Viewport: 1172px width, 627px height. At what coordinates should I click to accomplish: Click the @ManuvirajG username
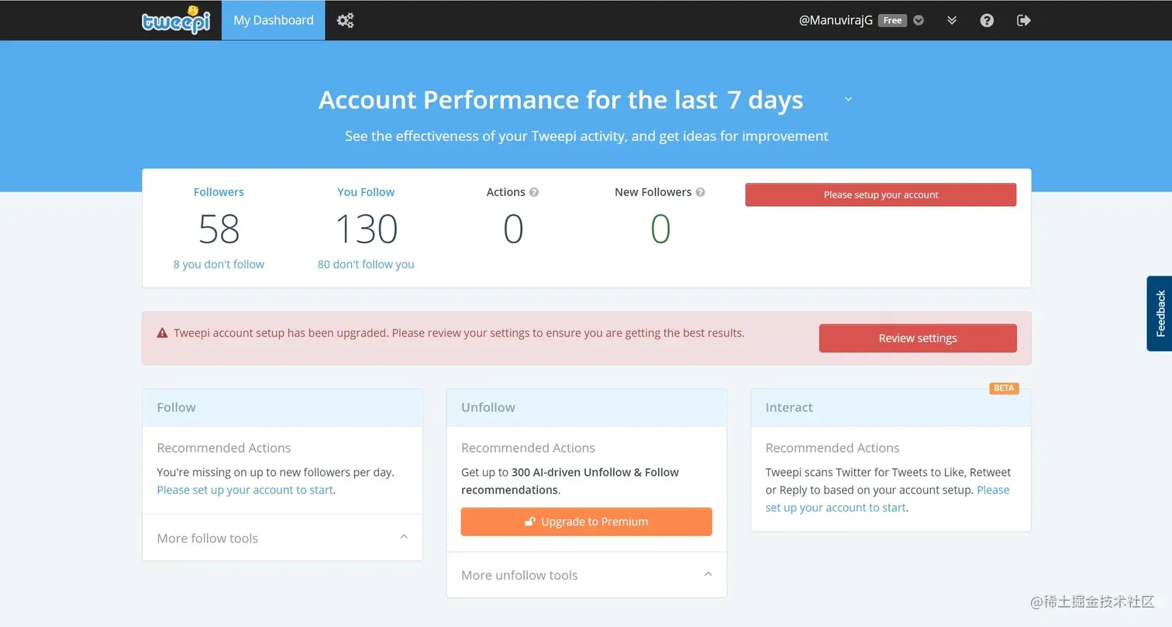click(836, 21)
